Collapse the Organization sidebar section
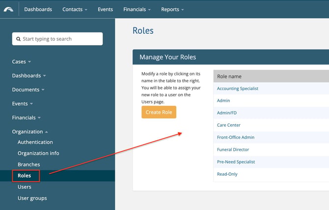 tap(30, 132)
